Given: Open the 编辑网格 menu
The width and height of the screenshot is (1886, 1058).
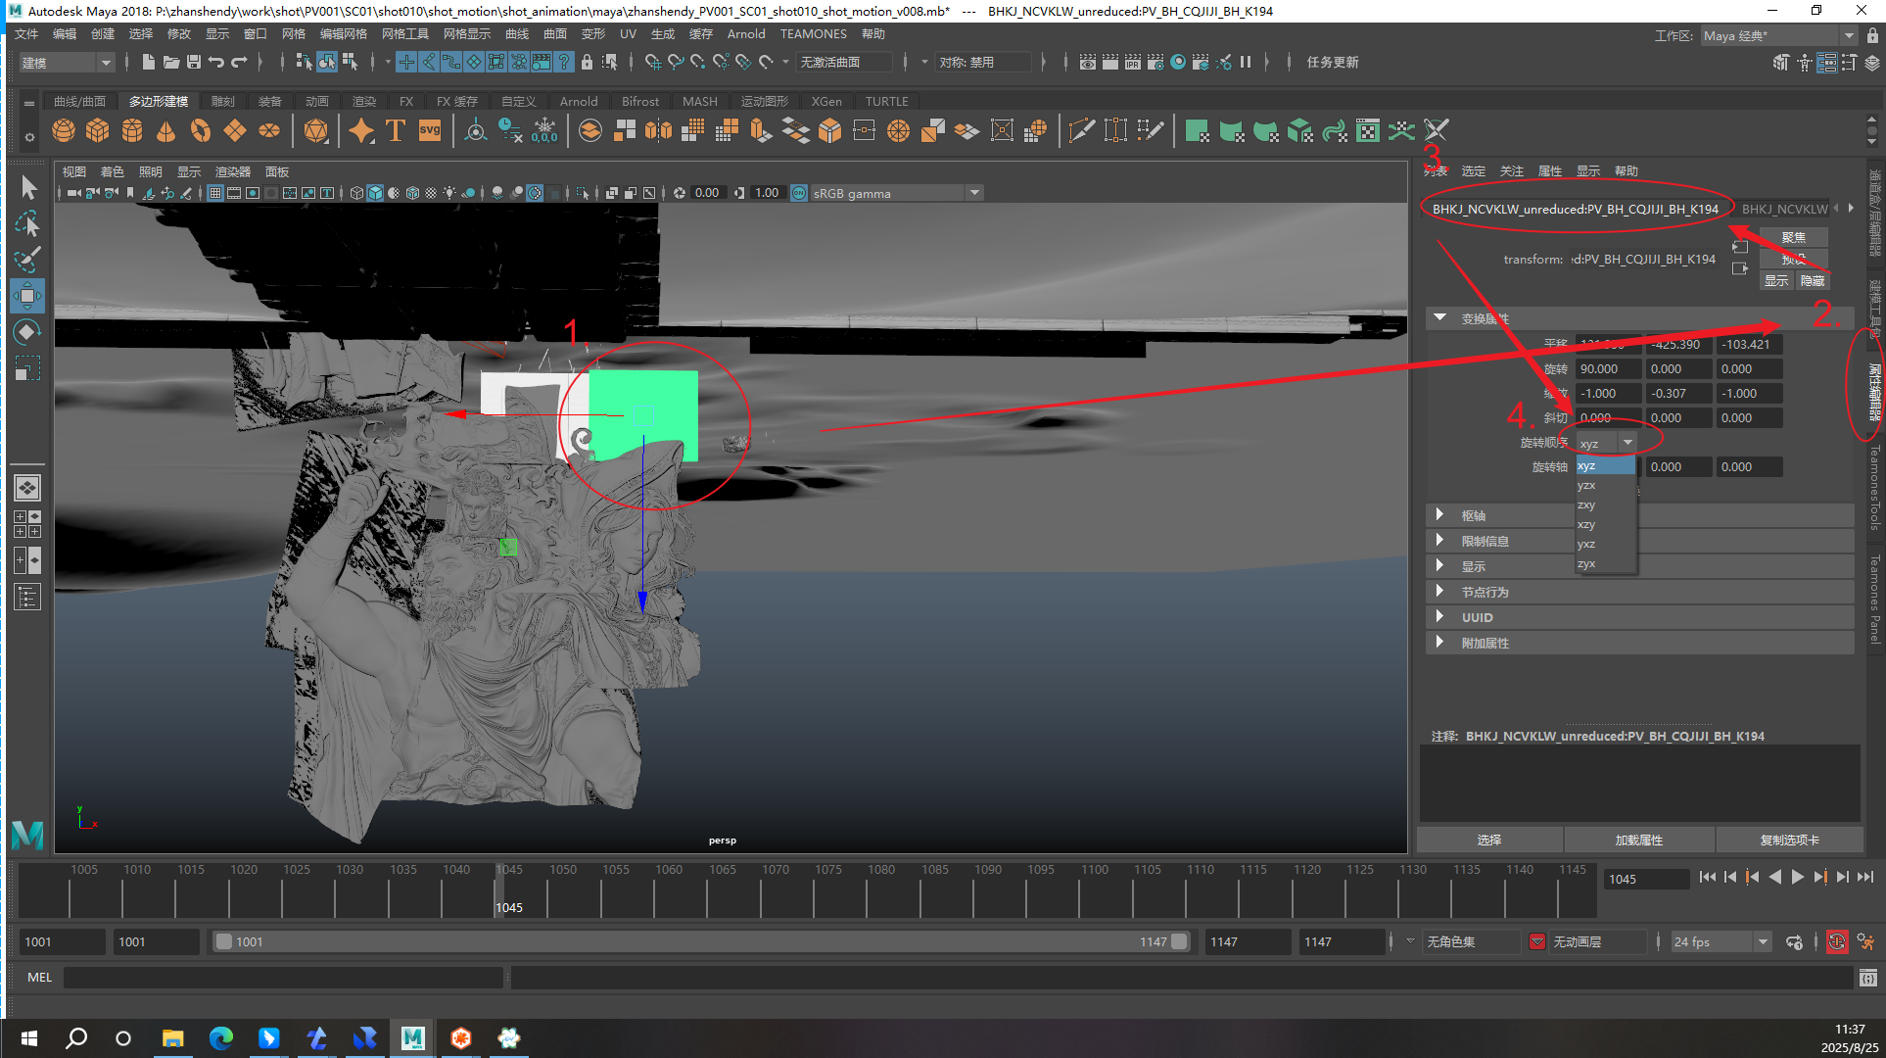Looking at the screenshot, I should click(343, 34).
